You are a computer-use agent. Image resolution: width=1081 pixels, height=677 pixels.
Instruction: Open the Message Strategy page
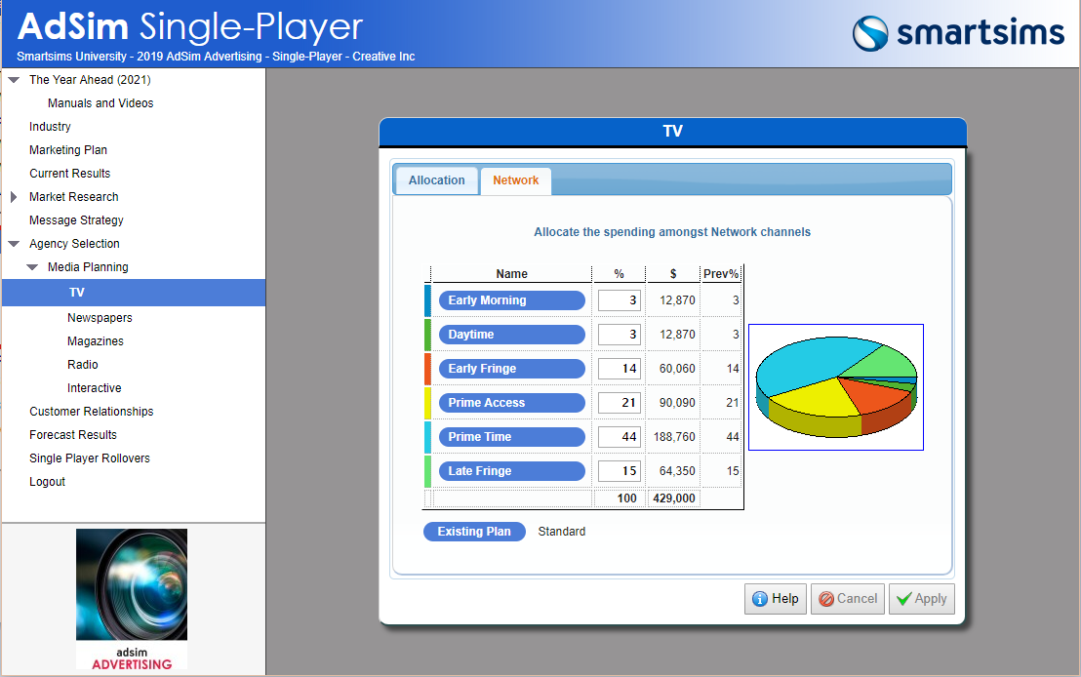coord(76,220)
